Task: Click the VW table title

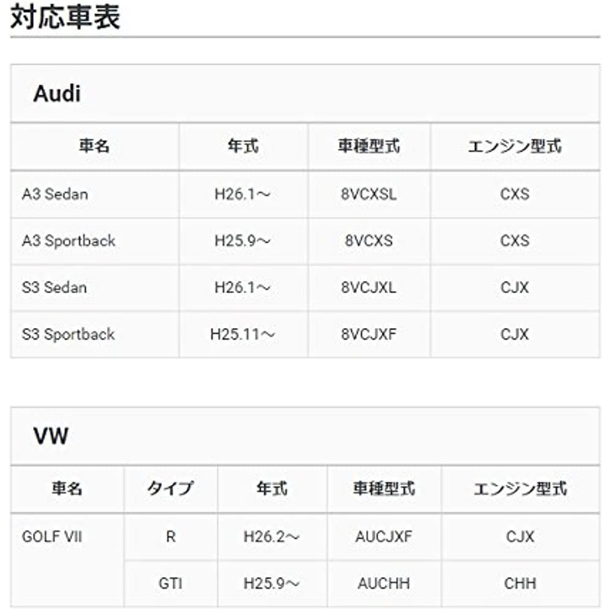Action: coord(51,436)
